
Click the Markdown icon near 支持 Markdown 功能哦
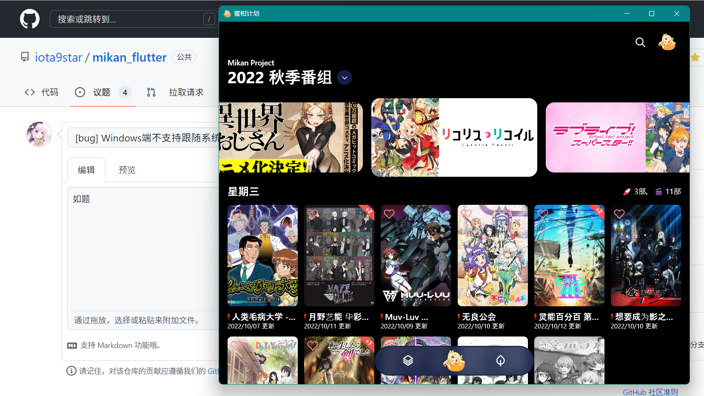tap(72, 345)
